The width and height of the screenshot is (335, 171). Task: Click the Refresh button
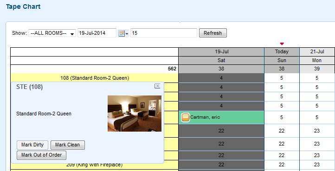coord(213,33)
